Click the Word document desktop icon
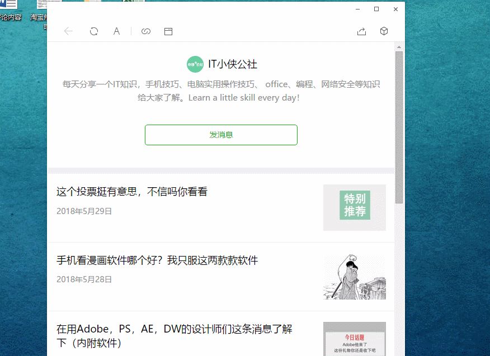 (x=9, y=4)
